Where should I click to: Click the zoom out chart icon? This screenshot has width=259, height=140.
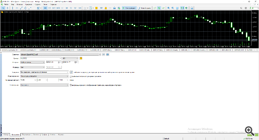tap(172, 8)
